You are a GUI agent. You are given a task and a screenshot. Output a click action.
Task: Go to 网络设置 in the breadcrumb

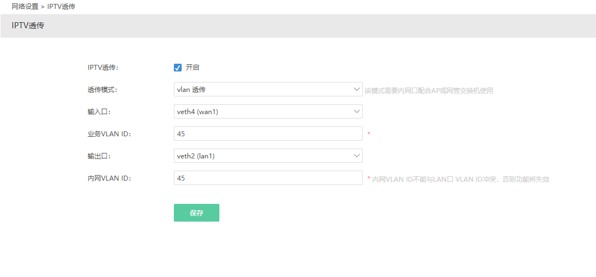click(x=25, y=7)
